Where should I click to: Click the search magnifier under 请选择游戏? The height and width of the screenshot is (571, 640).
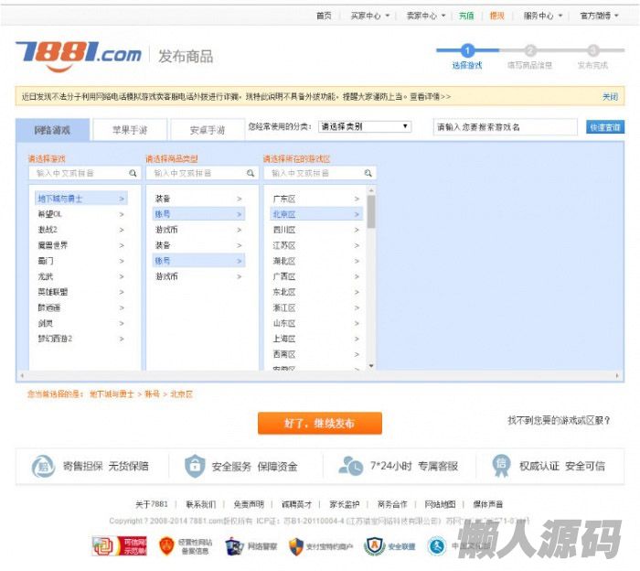[x=133, y=173]
